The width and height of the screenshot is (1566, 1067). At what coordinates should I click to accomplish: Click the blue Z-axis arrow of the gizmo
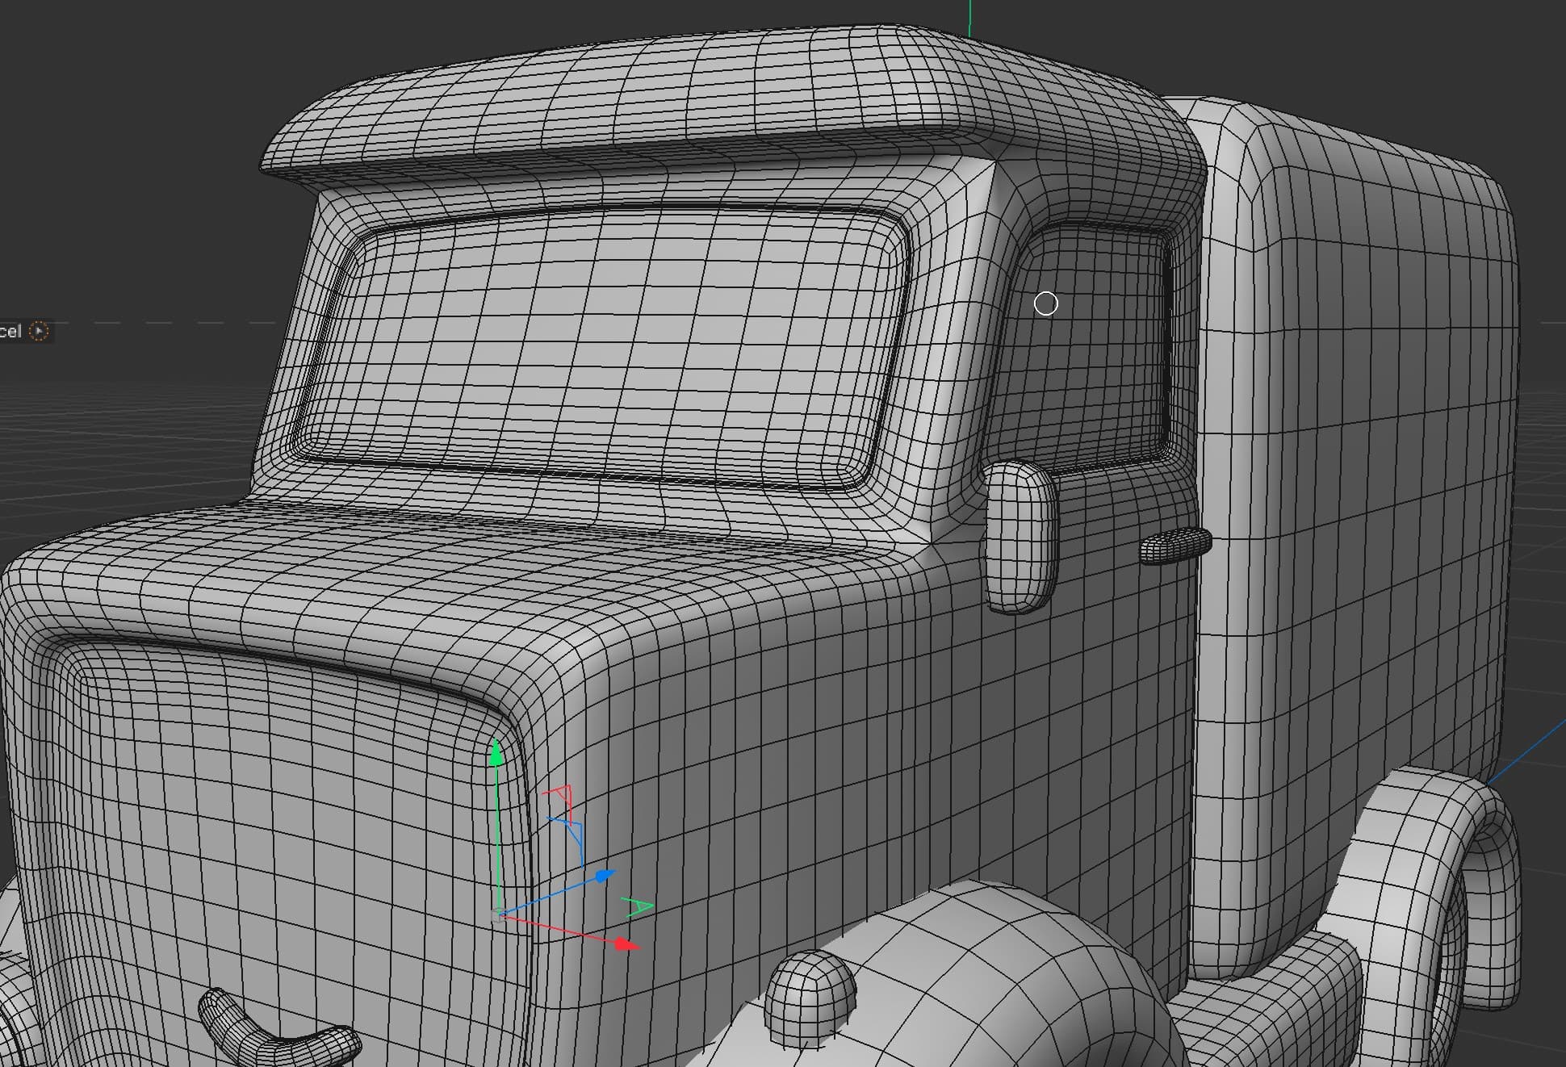point(604,876)
